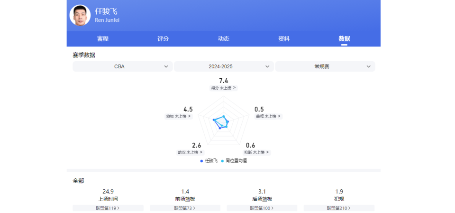This screenshot has height=213, width=455.
Task: Open 联盟第73 ranking under 前场篮板
Action: [x=185, y=208]
